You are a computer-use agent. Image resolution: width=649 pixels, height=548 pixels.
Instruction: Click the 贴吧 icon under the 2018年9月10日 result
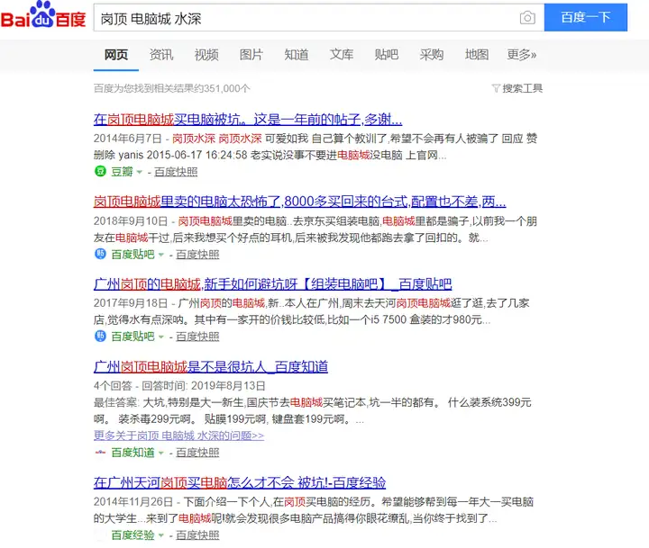[x=101, y=254]
